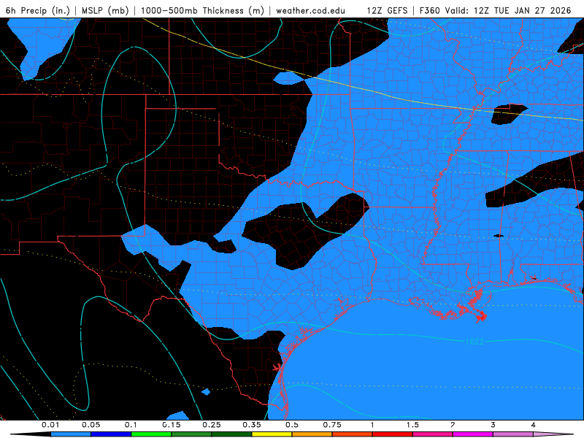The width and height of the screenshot is (584, 438).
Task: Click the 2 legend value
Action: coord(453,425)
